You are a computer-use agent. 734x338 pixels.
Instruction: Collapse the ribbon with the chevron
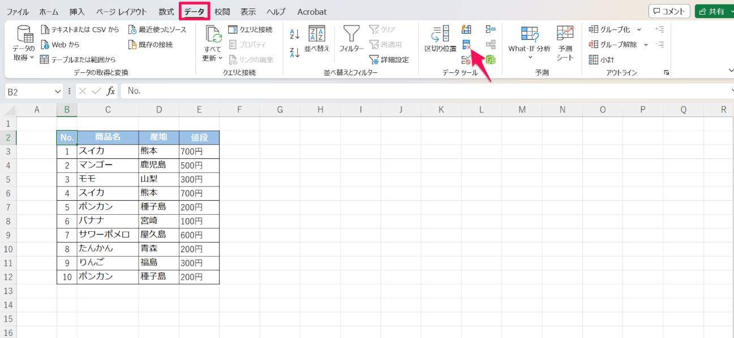pyautogui.click(x=730, y=71)
